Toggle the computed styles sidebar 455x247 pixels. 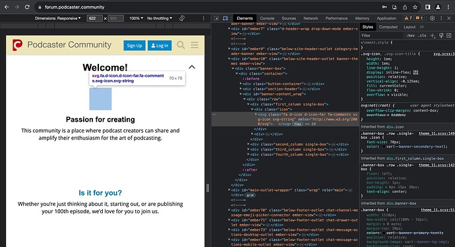(x=449, y=36)
